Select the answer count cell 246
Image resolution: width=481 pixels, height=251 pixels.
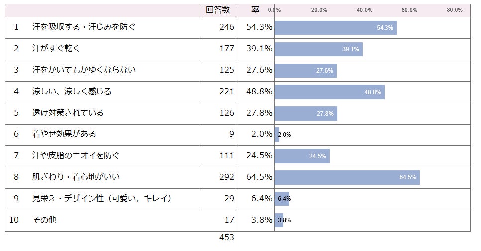click(227, 27)
